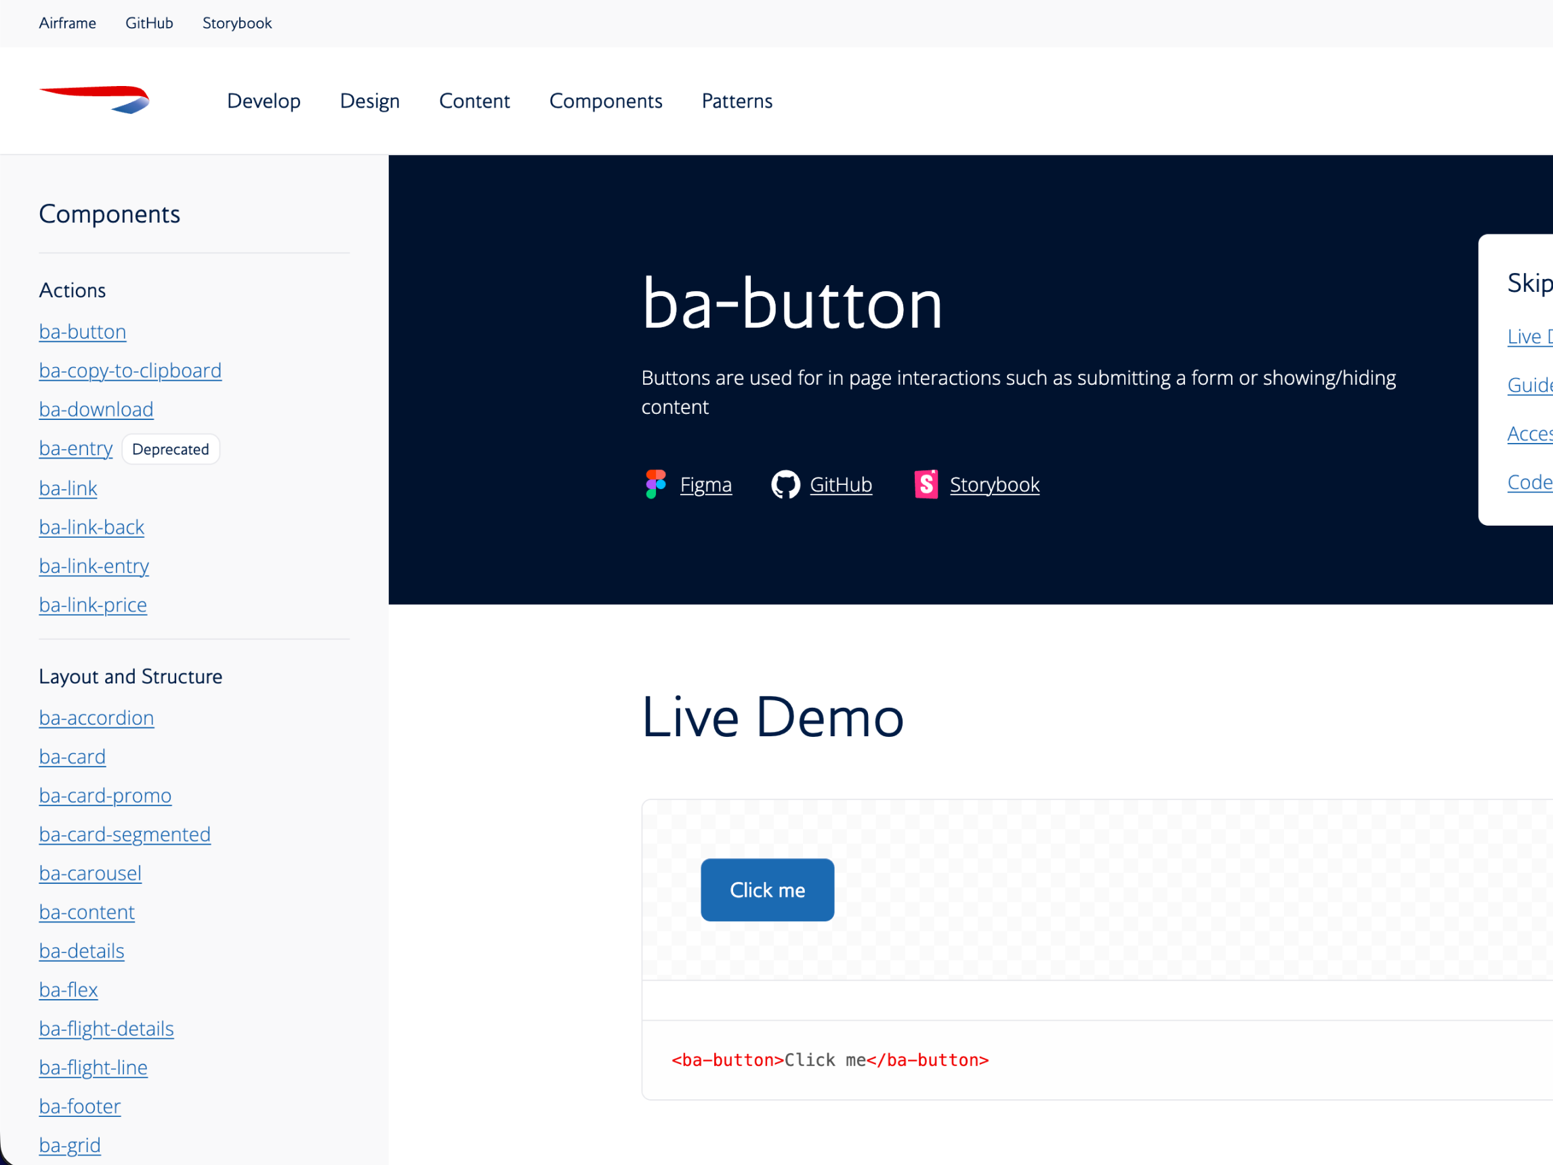Open ba-details page
This screenshot has height=1165, width=1553.
pyautogui.click(x=82, y=951)
